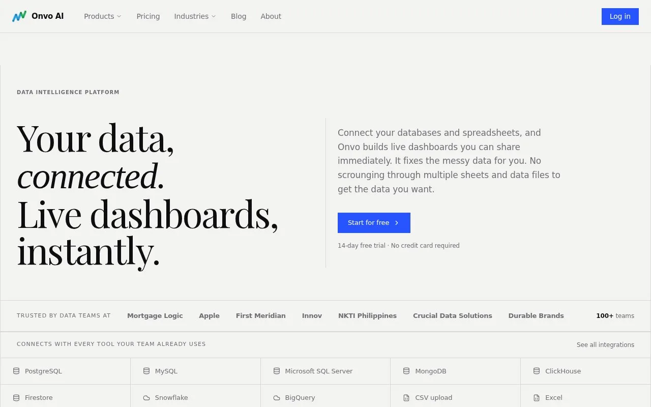
Task: Click the Microsoft SQL Server database icon
Action: click(x=277, y=371)
